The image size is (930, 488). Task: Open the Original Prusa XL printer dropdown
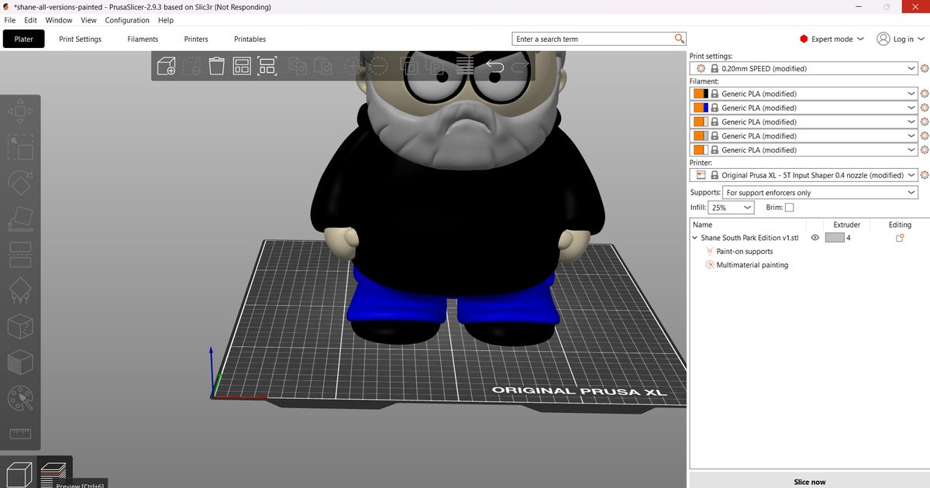coord(804,175)
